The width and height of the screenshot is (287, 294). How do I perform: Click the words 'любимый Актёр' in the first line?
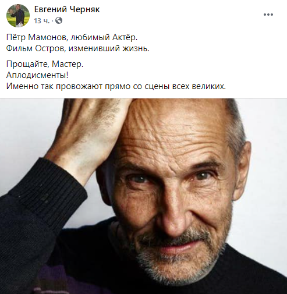pyautogui.click(x=104, y=37)
